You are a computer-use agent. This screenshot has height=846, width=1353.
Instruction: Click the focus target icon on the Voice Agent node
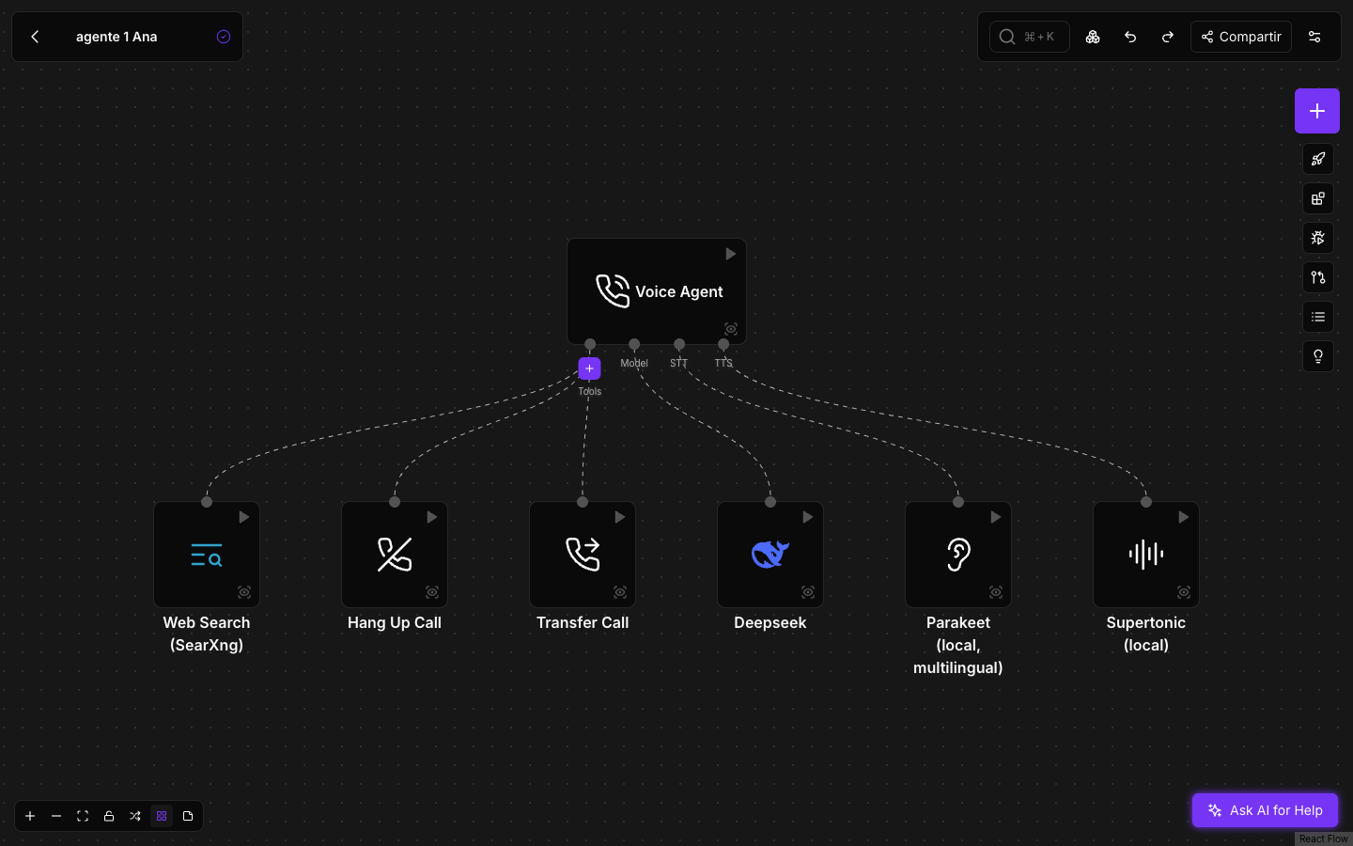[x=731, y=329]
